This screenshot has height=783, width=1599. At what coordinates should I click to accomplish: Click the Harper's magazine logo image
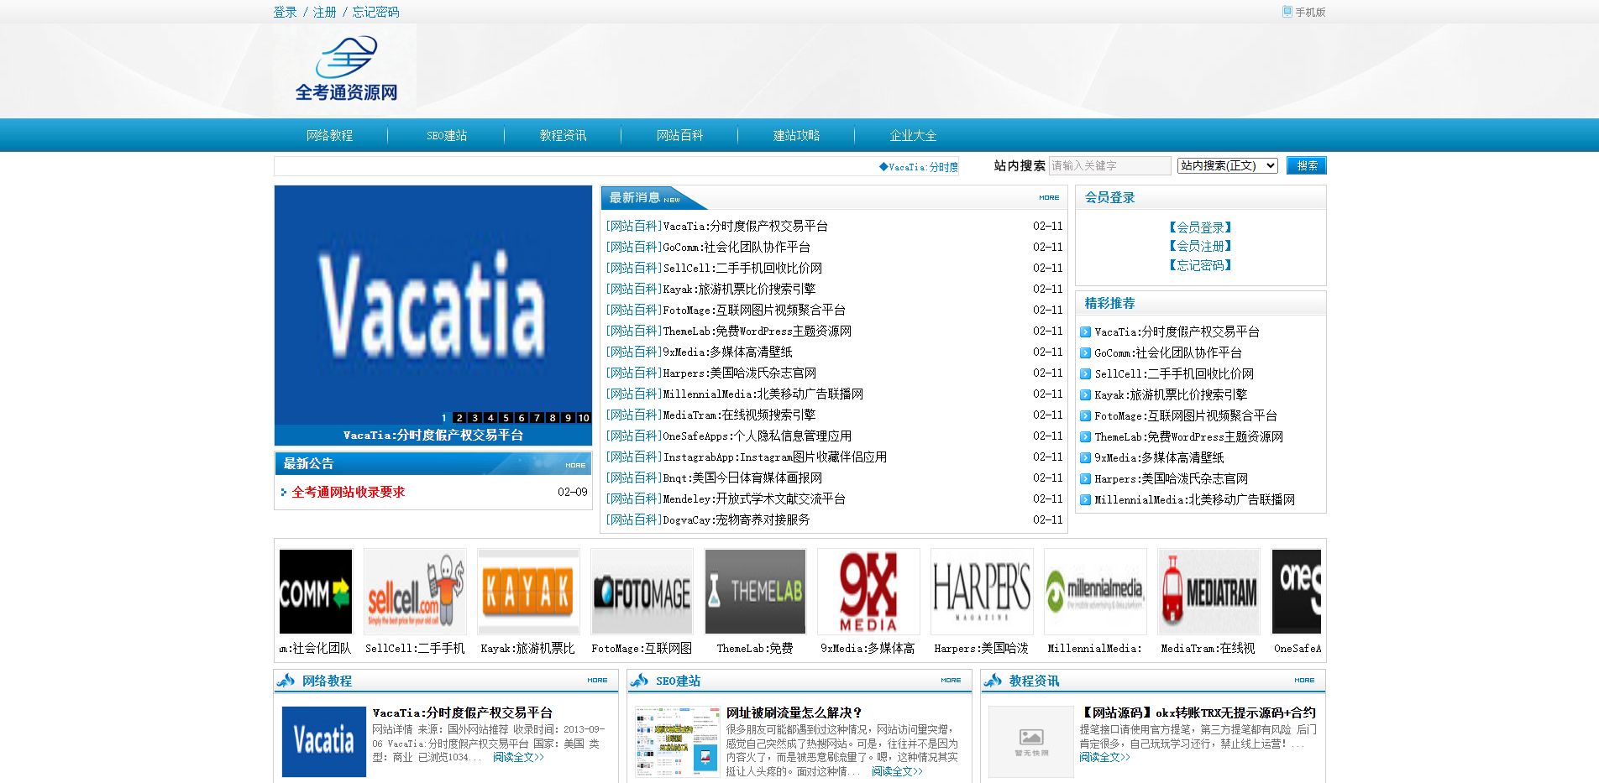982,592
